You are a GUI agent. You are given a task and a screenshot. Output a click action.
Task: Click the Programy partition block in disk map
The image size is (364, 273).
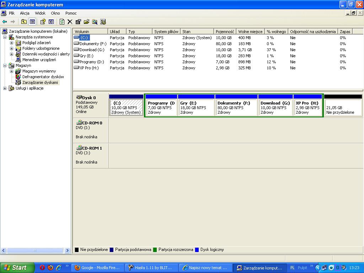coord(161,105)
